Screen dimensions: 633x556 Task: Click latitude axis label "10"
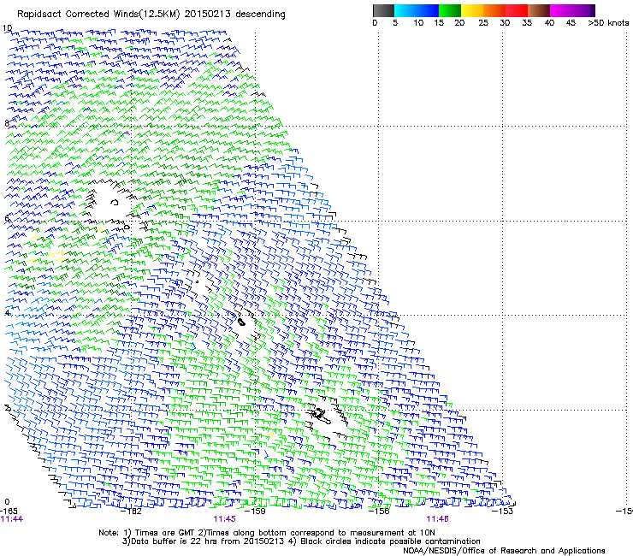click(x=7, y=28)
